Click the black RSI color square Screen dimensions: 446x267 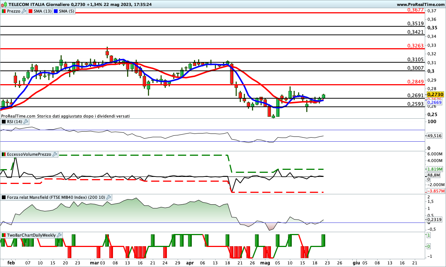3,122
